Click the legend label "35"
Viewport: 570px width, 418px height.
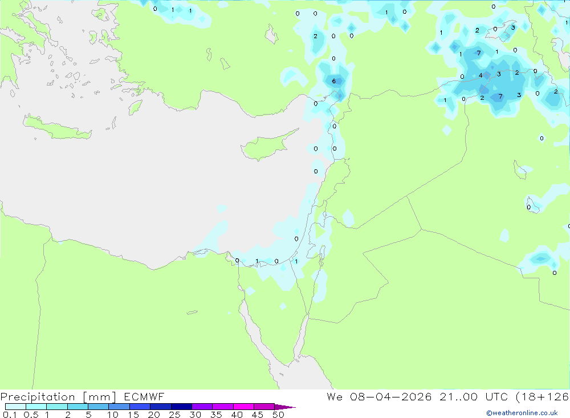coord(216,415)
